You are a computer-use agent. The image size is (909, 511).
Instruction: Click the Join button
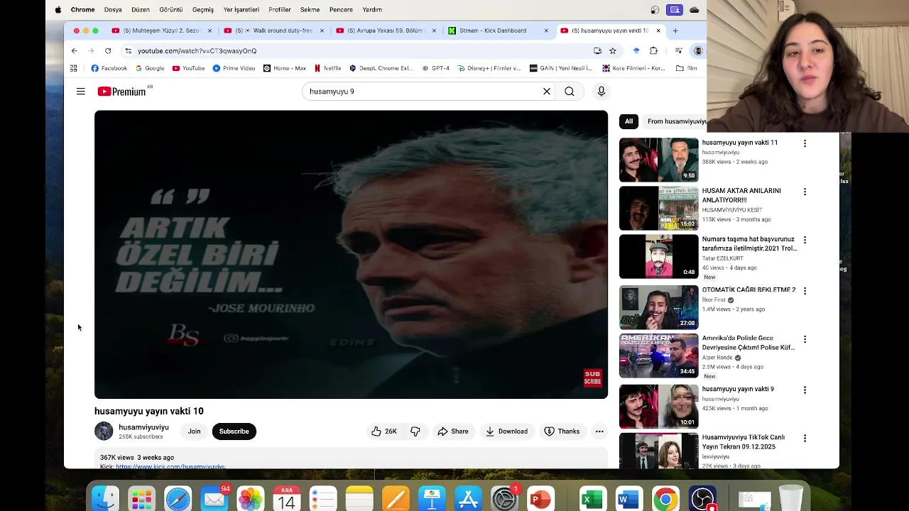coord(194,432)
